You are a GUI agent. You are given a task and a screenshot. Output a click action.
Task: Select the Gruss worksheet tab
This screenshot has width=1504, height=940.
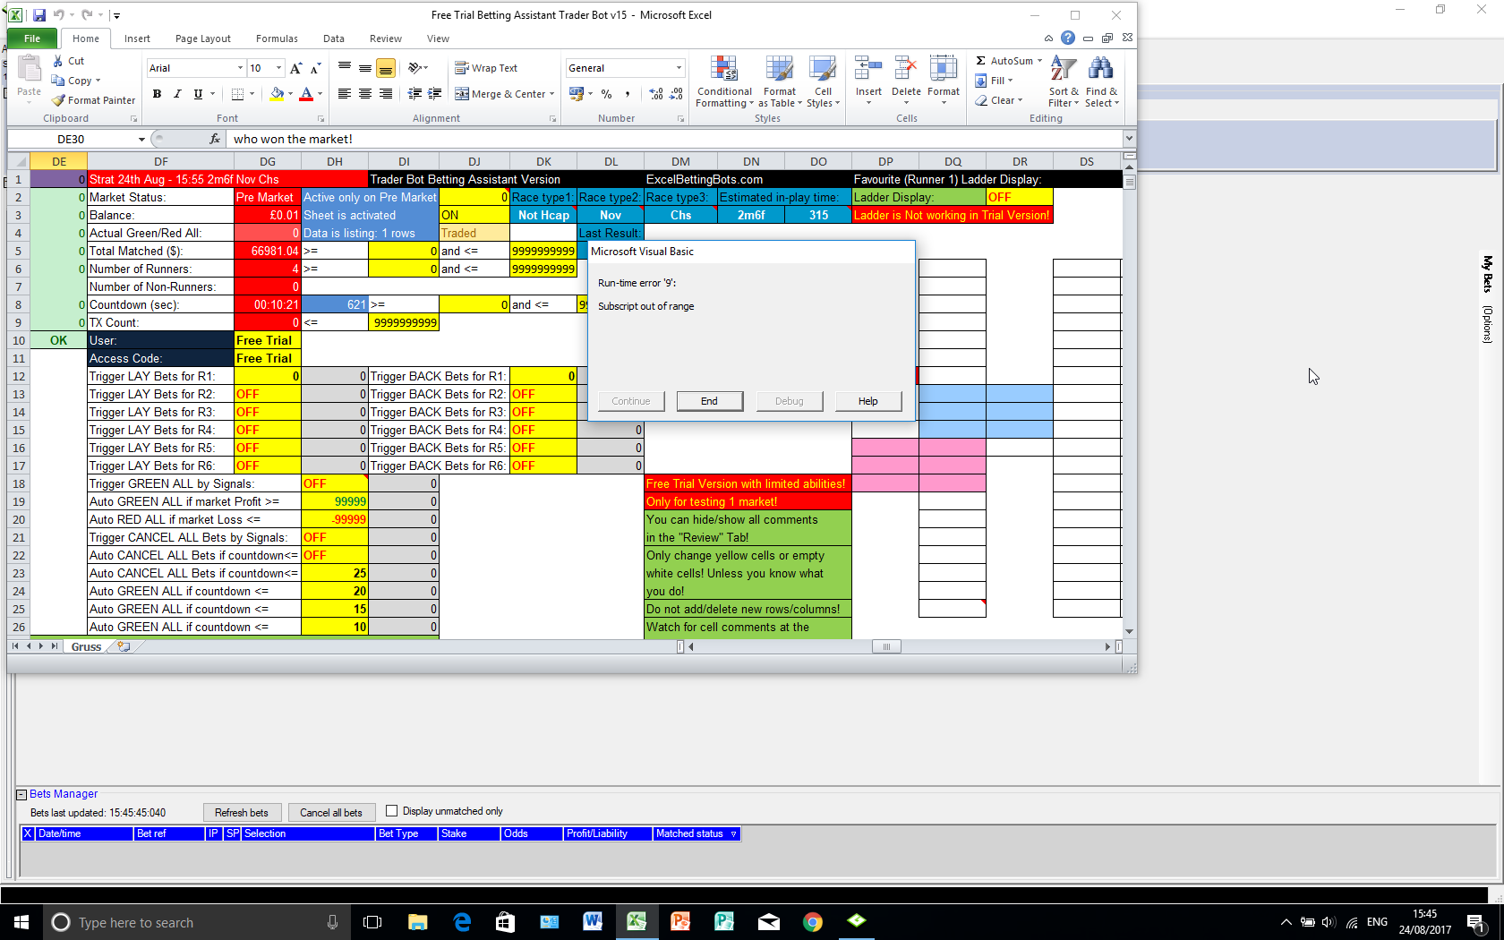[x=86, y=646]
